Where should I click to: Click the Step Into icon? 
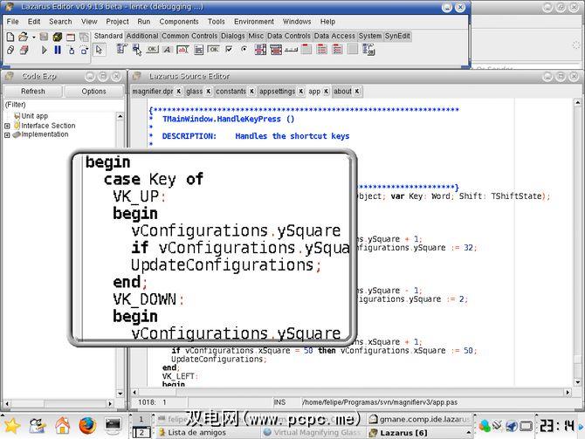[x=71, y=50]
